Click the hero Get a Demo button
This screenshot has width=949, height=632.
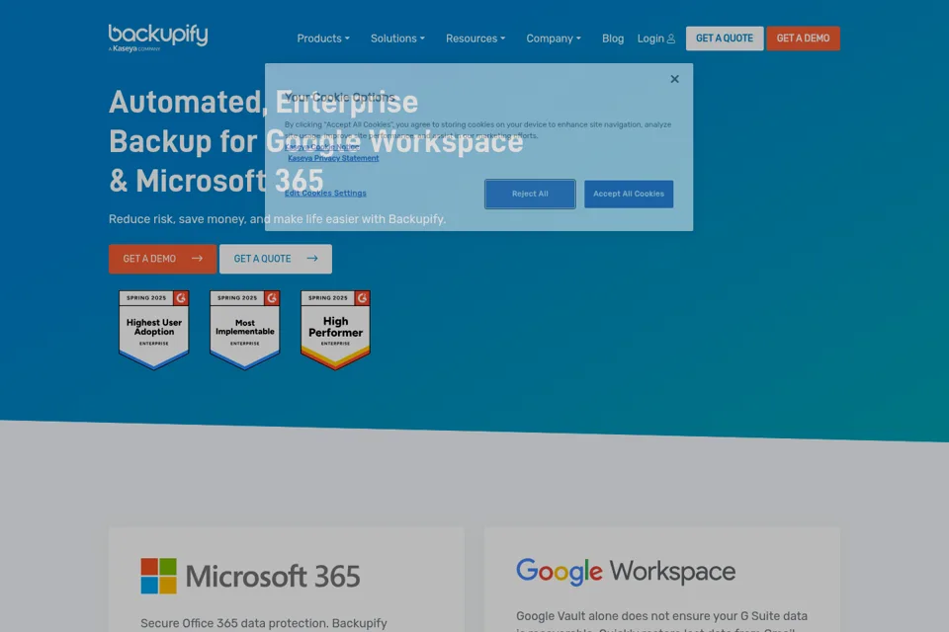click(162, 259)
